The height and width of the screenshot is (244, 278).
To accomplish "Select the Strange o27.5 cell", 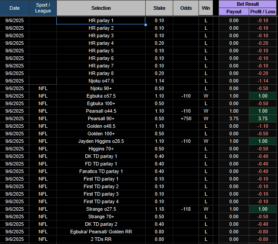I will point(101,209).
